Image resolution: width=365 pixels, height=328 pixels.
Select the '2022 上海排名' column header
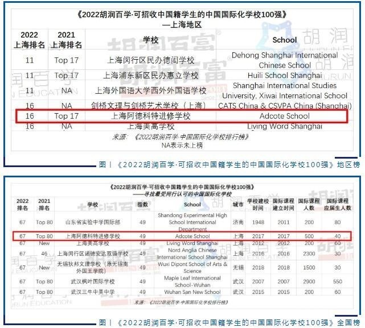click(x=30, y=40)
